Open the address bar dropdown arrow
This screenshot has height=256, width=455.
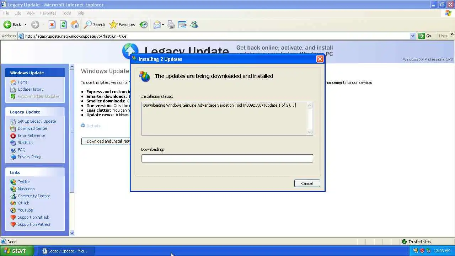pos(413,36)
